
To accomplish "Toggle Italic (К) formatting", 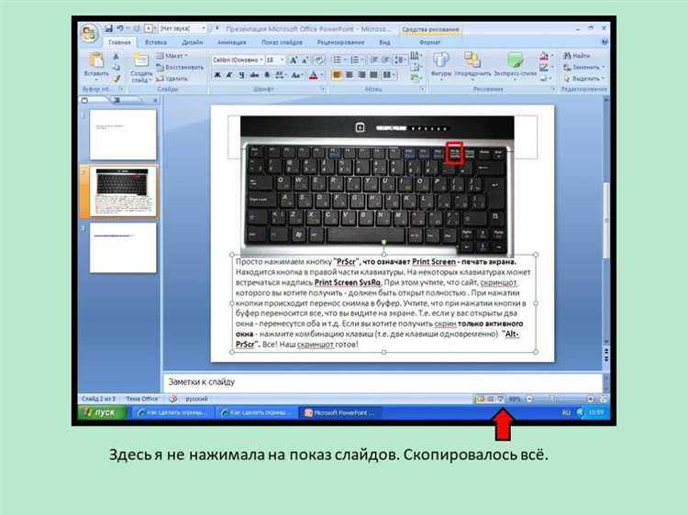I will 229,75.
